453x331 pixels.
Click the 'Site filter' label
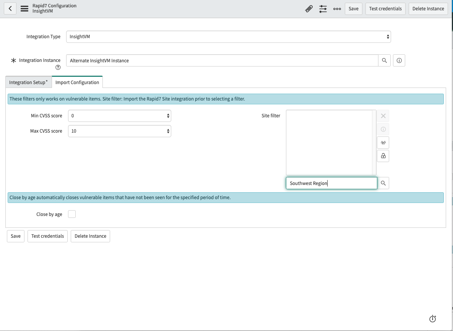tap(271, 115)
